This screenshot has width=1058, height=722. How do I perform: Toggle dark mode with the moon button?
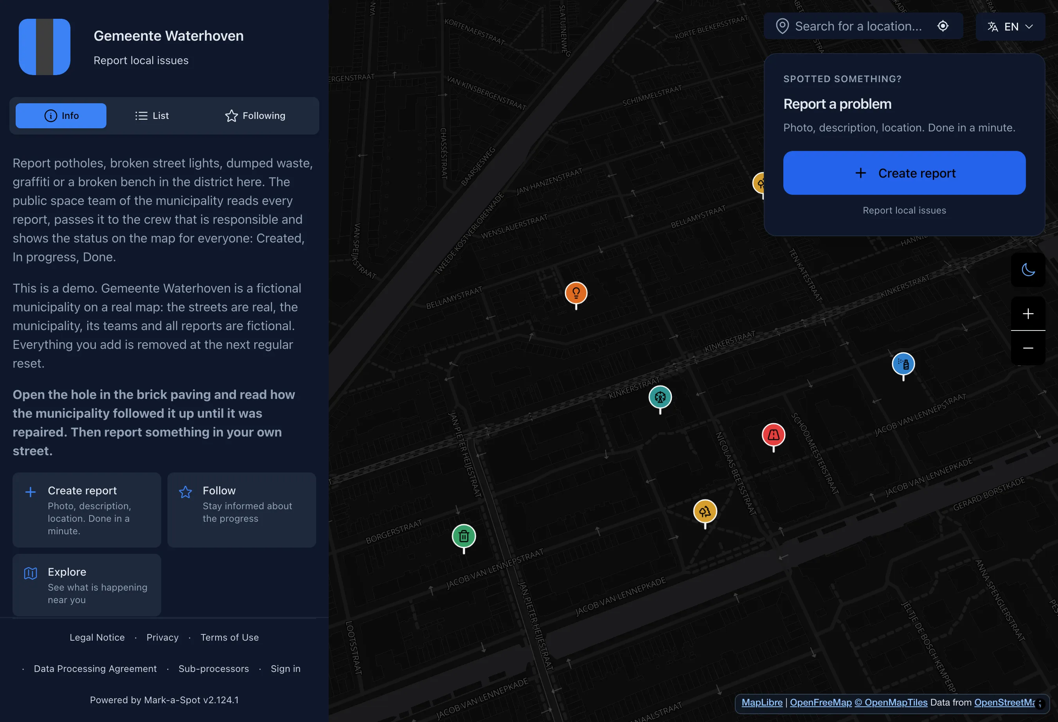pyautogui.click(x=1028, y=270)
